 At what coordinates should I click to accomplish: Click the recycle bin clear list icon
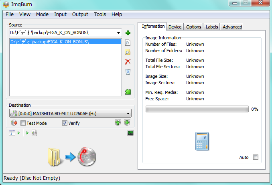(x=128, y=72)
